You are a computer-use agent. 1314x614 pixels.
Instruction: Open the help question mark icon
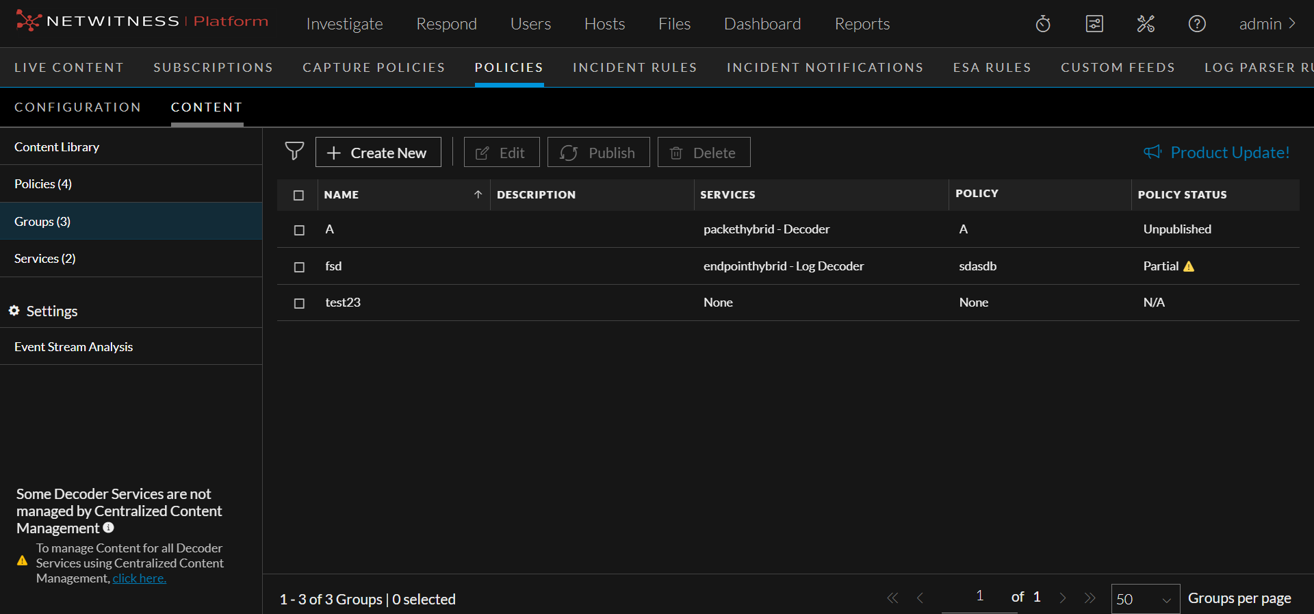coord(1197,24)
